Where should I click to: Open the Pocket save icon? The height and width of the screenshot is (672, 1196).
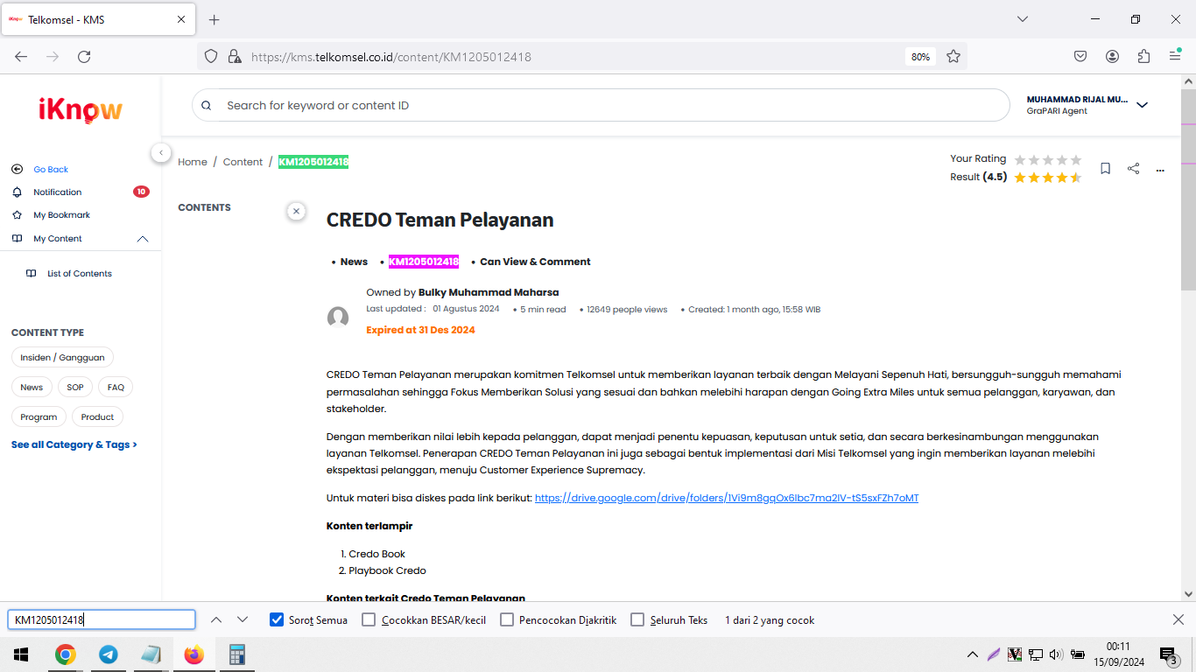click(1080, 56)
